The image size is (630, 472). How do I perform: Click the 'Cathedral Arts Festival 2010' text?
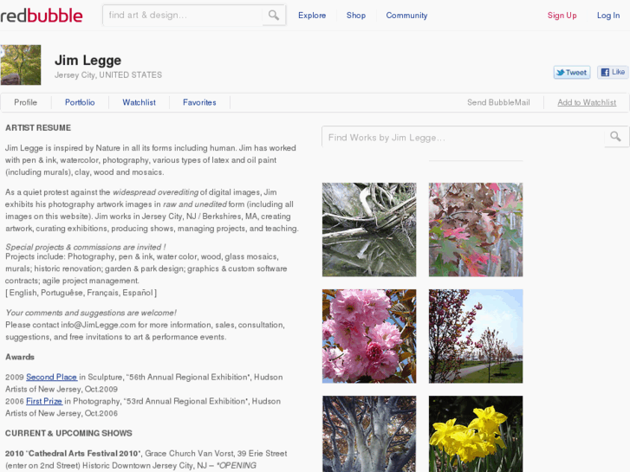(x=83, y=454)
